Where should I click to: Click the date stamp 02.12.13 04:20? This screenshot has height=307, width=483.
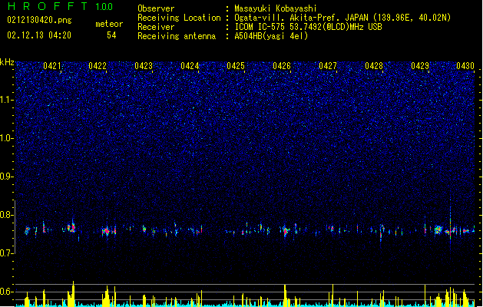tap(39, 35)
